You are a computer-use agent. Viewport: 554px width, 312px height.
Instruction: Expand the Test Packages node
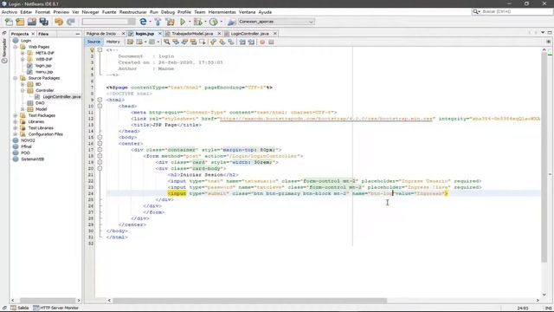click(16, 115)
